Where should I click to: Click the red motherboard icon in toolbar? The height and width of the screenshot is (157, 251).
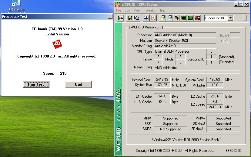(198, 18)
